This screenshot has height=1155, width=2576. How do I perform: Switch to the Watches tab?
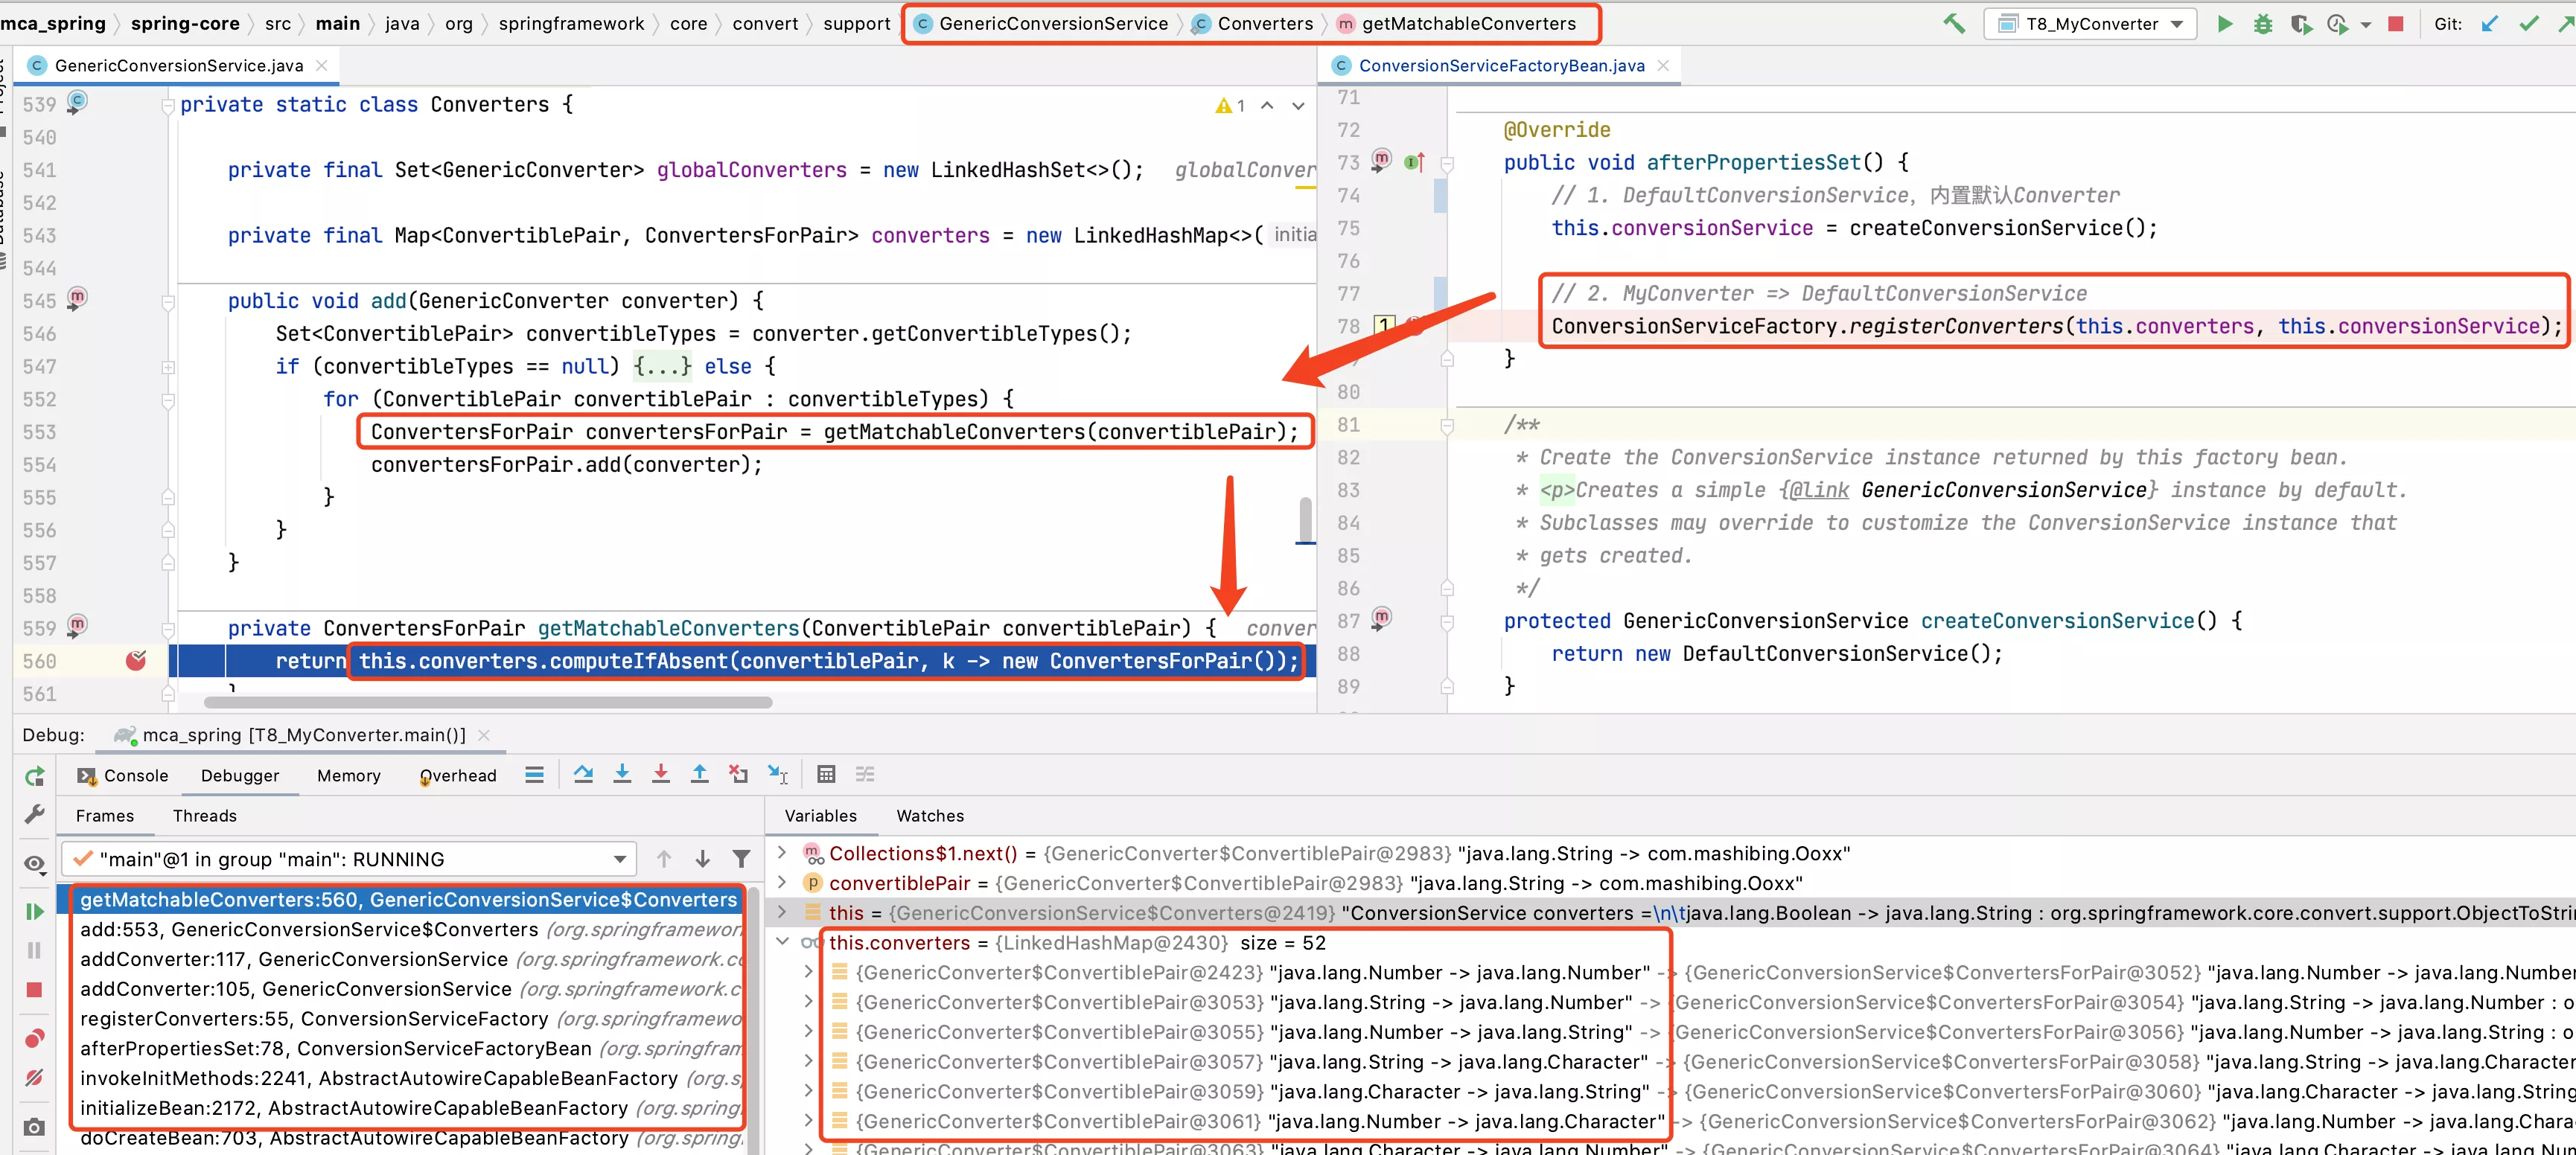(930, 815)
